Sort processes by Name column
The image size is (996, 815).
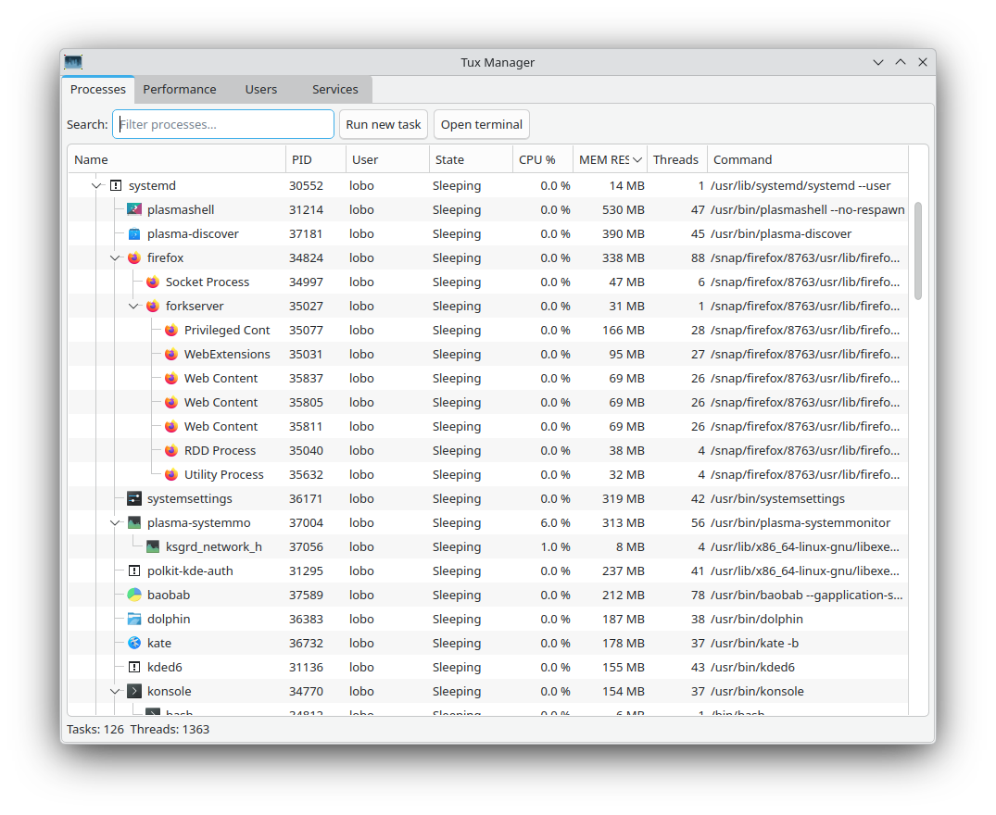(x=177, y=159)
